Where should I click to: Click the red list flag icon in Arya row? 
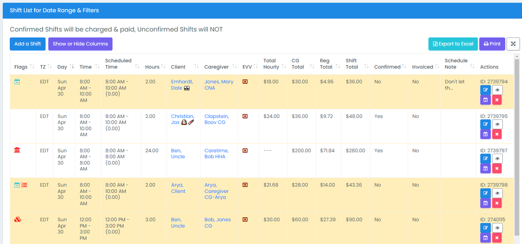coord(24,185)
